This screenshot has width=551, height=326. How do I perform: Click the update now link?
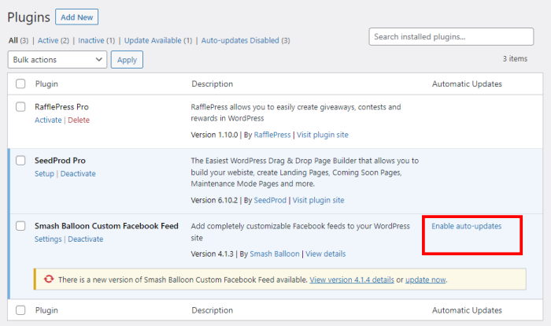tap(426, 280)
